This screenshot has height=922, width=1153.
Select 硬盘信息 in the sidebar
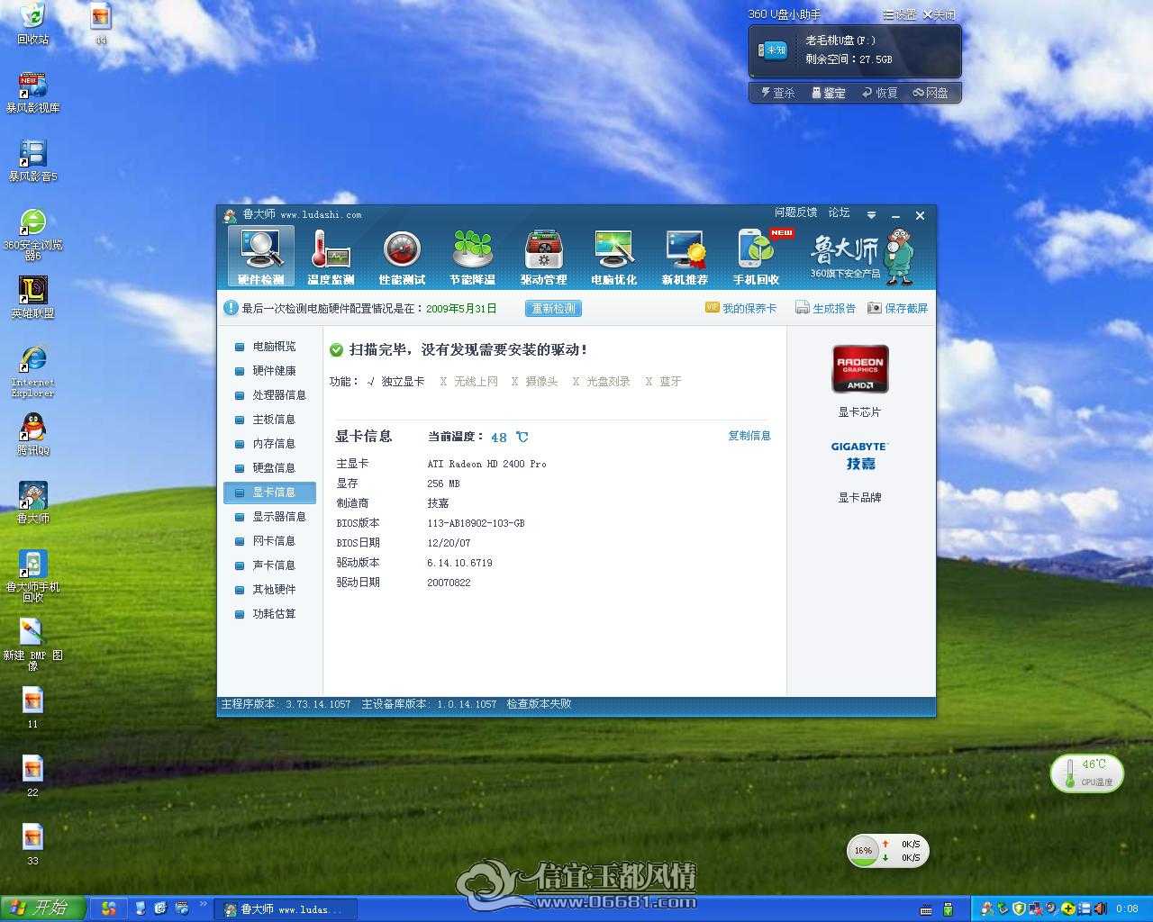pyautogui.click(x=274, y=468)
